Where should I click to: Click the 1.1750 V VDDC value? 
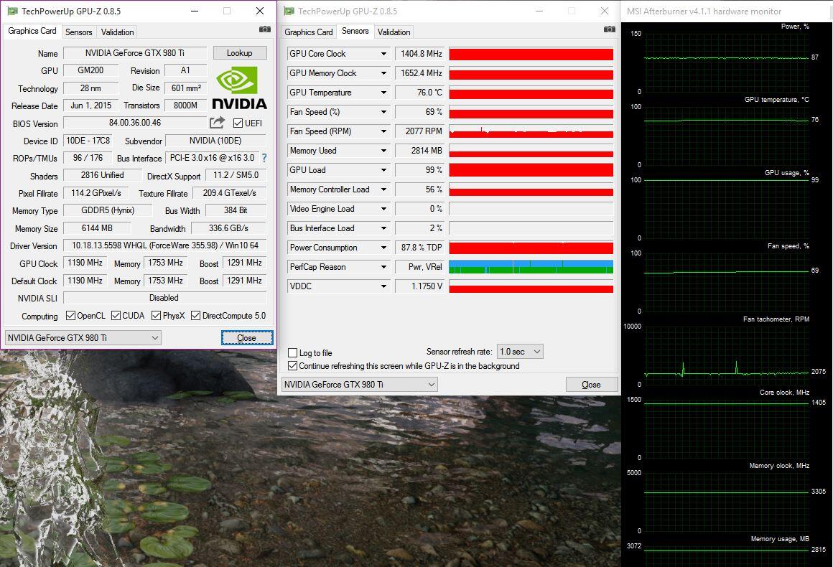click(x=419, y=286)
